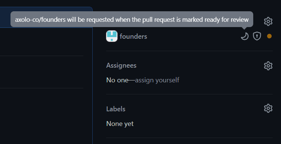The image size is (281, 144).
Task: Open the founders team link
Action: pos(133,36)
